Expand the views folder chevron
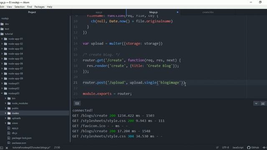Image resolution: width=267 pixels, height=150 pixels. coord(5,123)
